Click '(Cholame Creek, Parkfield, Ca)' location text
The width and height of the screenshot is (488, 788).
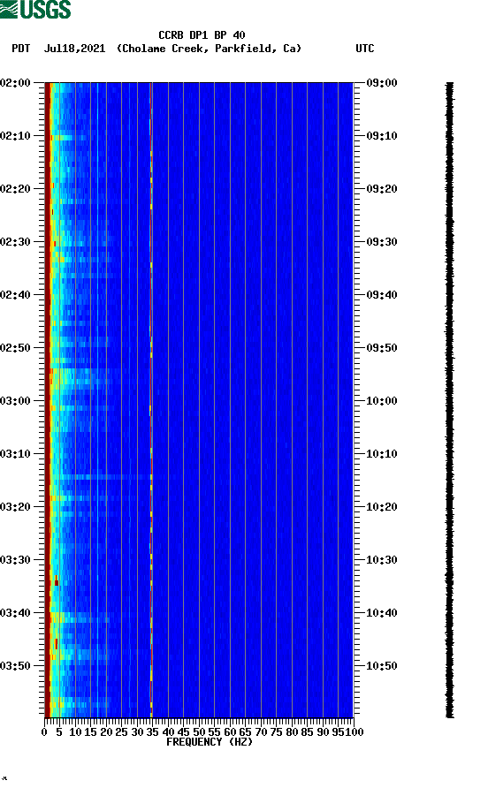click(x=209, y=49)
